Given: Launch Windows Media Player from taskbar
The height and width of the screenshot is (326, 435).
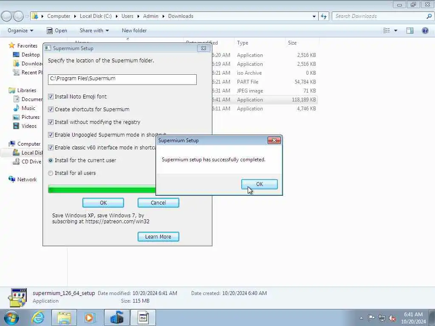Looking at the screenshot, I should [90, 318].
